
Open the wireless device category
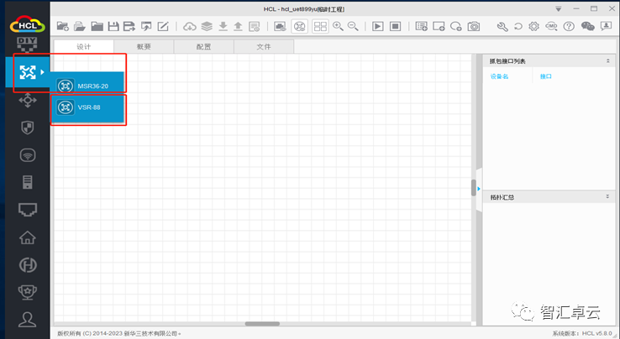tap(28, 155)
